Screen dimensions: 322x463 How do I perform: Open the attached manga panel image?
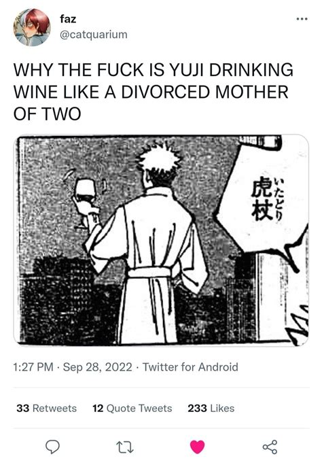[x=161, y=240]
